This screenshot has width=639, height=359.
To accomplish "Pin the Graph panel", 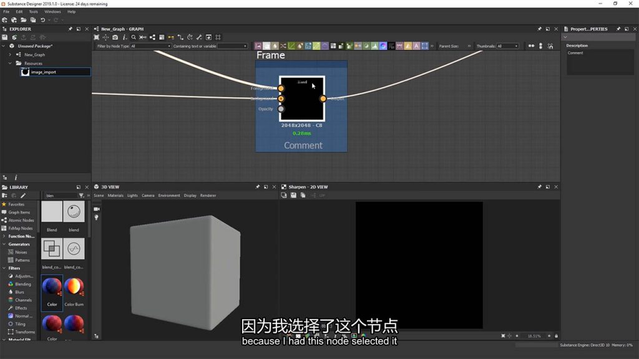I will click(x=540, y=29).
